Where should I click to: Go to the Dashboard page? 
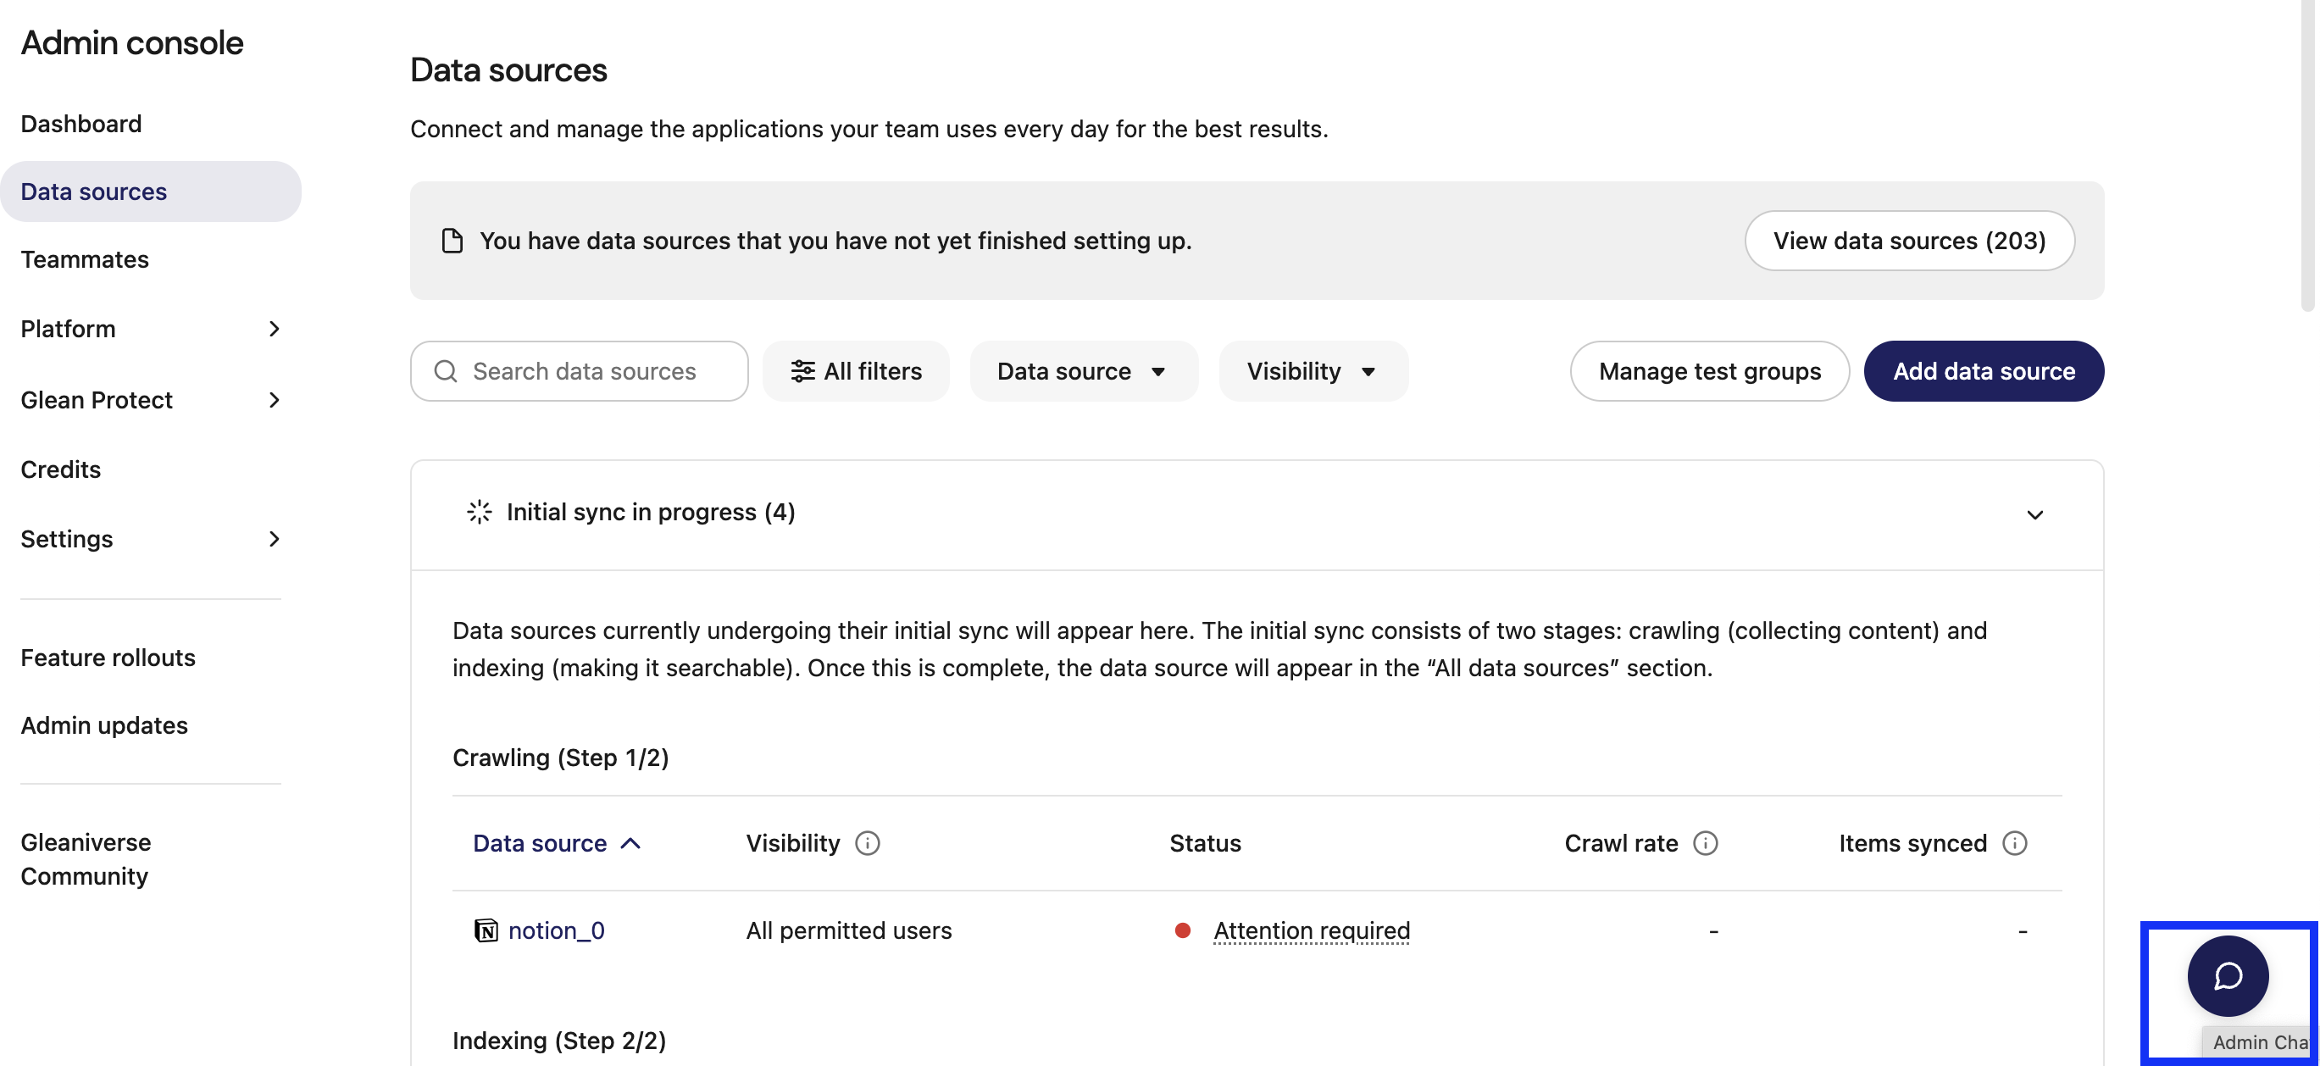click(81, 124)
